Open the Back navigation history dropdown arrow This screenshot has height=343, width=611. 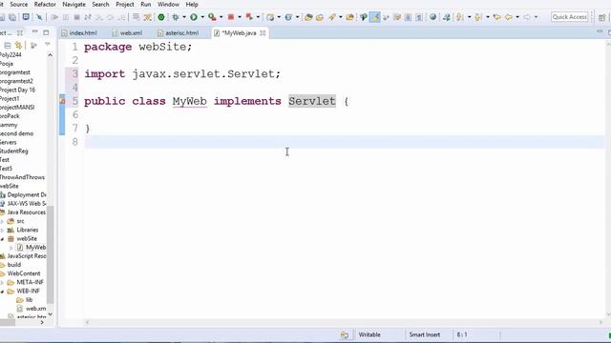tap(517, 17)
